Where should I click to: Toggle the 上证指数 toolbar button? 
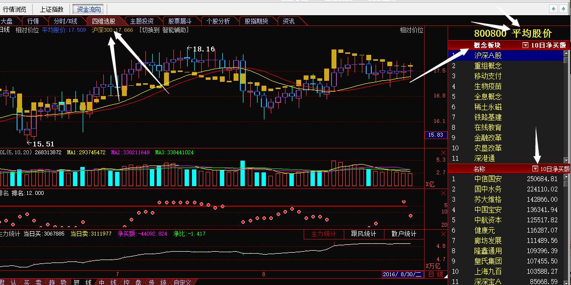click(51, 9)
